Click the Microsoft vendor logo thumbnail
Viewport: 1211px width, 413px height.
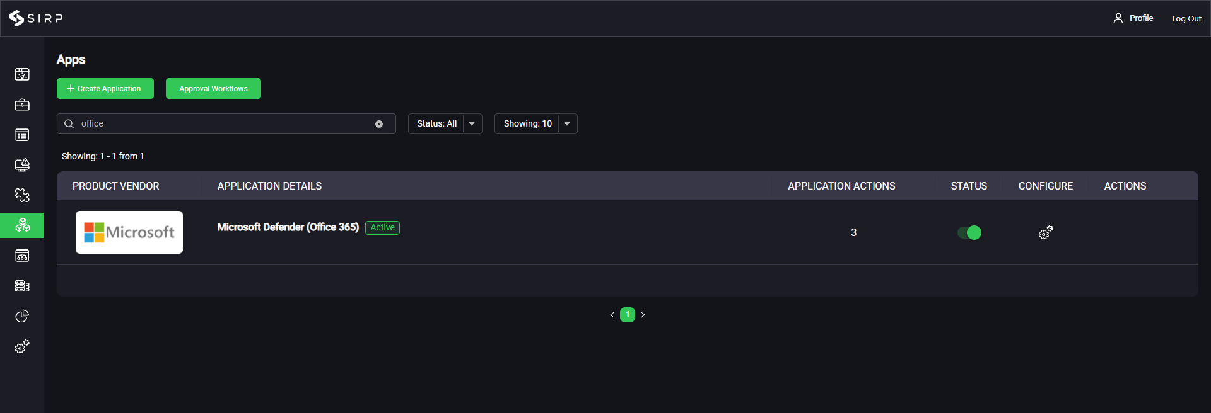[129, 232]
